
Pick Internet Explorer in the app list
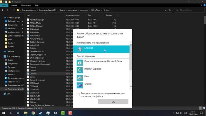point(101,70)
